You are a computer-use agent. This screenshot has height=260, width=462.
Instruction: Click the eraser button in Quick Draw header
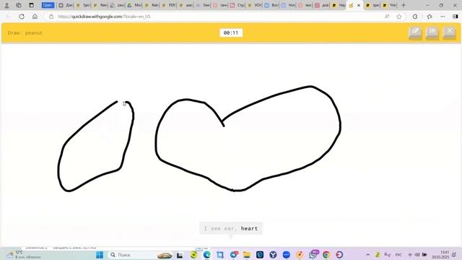(415, 32)
